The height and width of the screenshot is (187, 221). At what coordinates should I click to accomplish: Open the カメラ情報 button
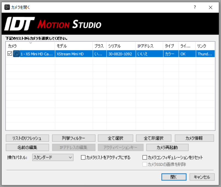[194, 138]
